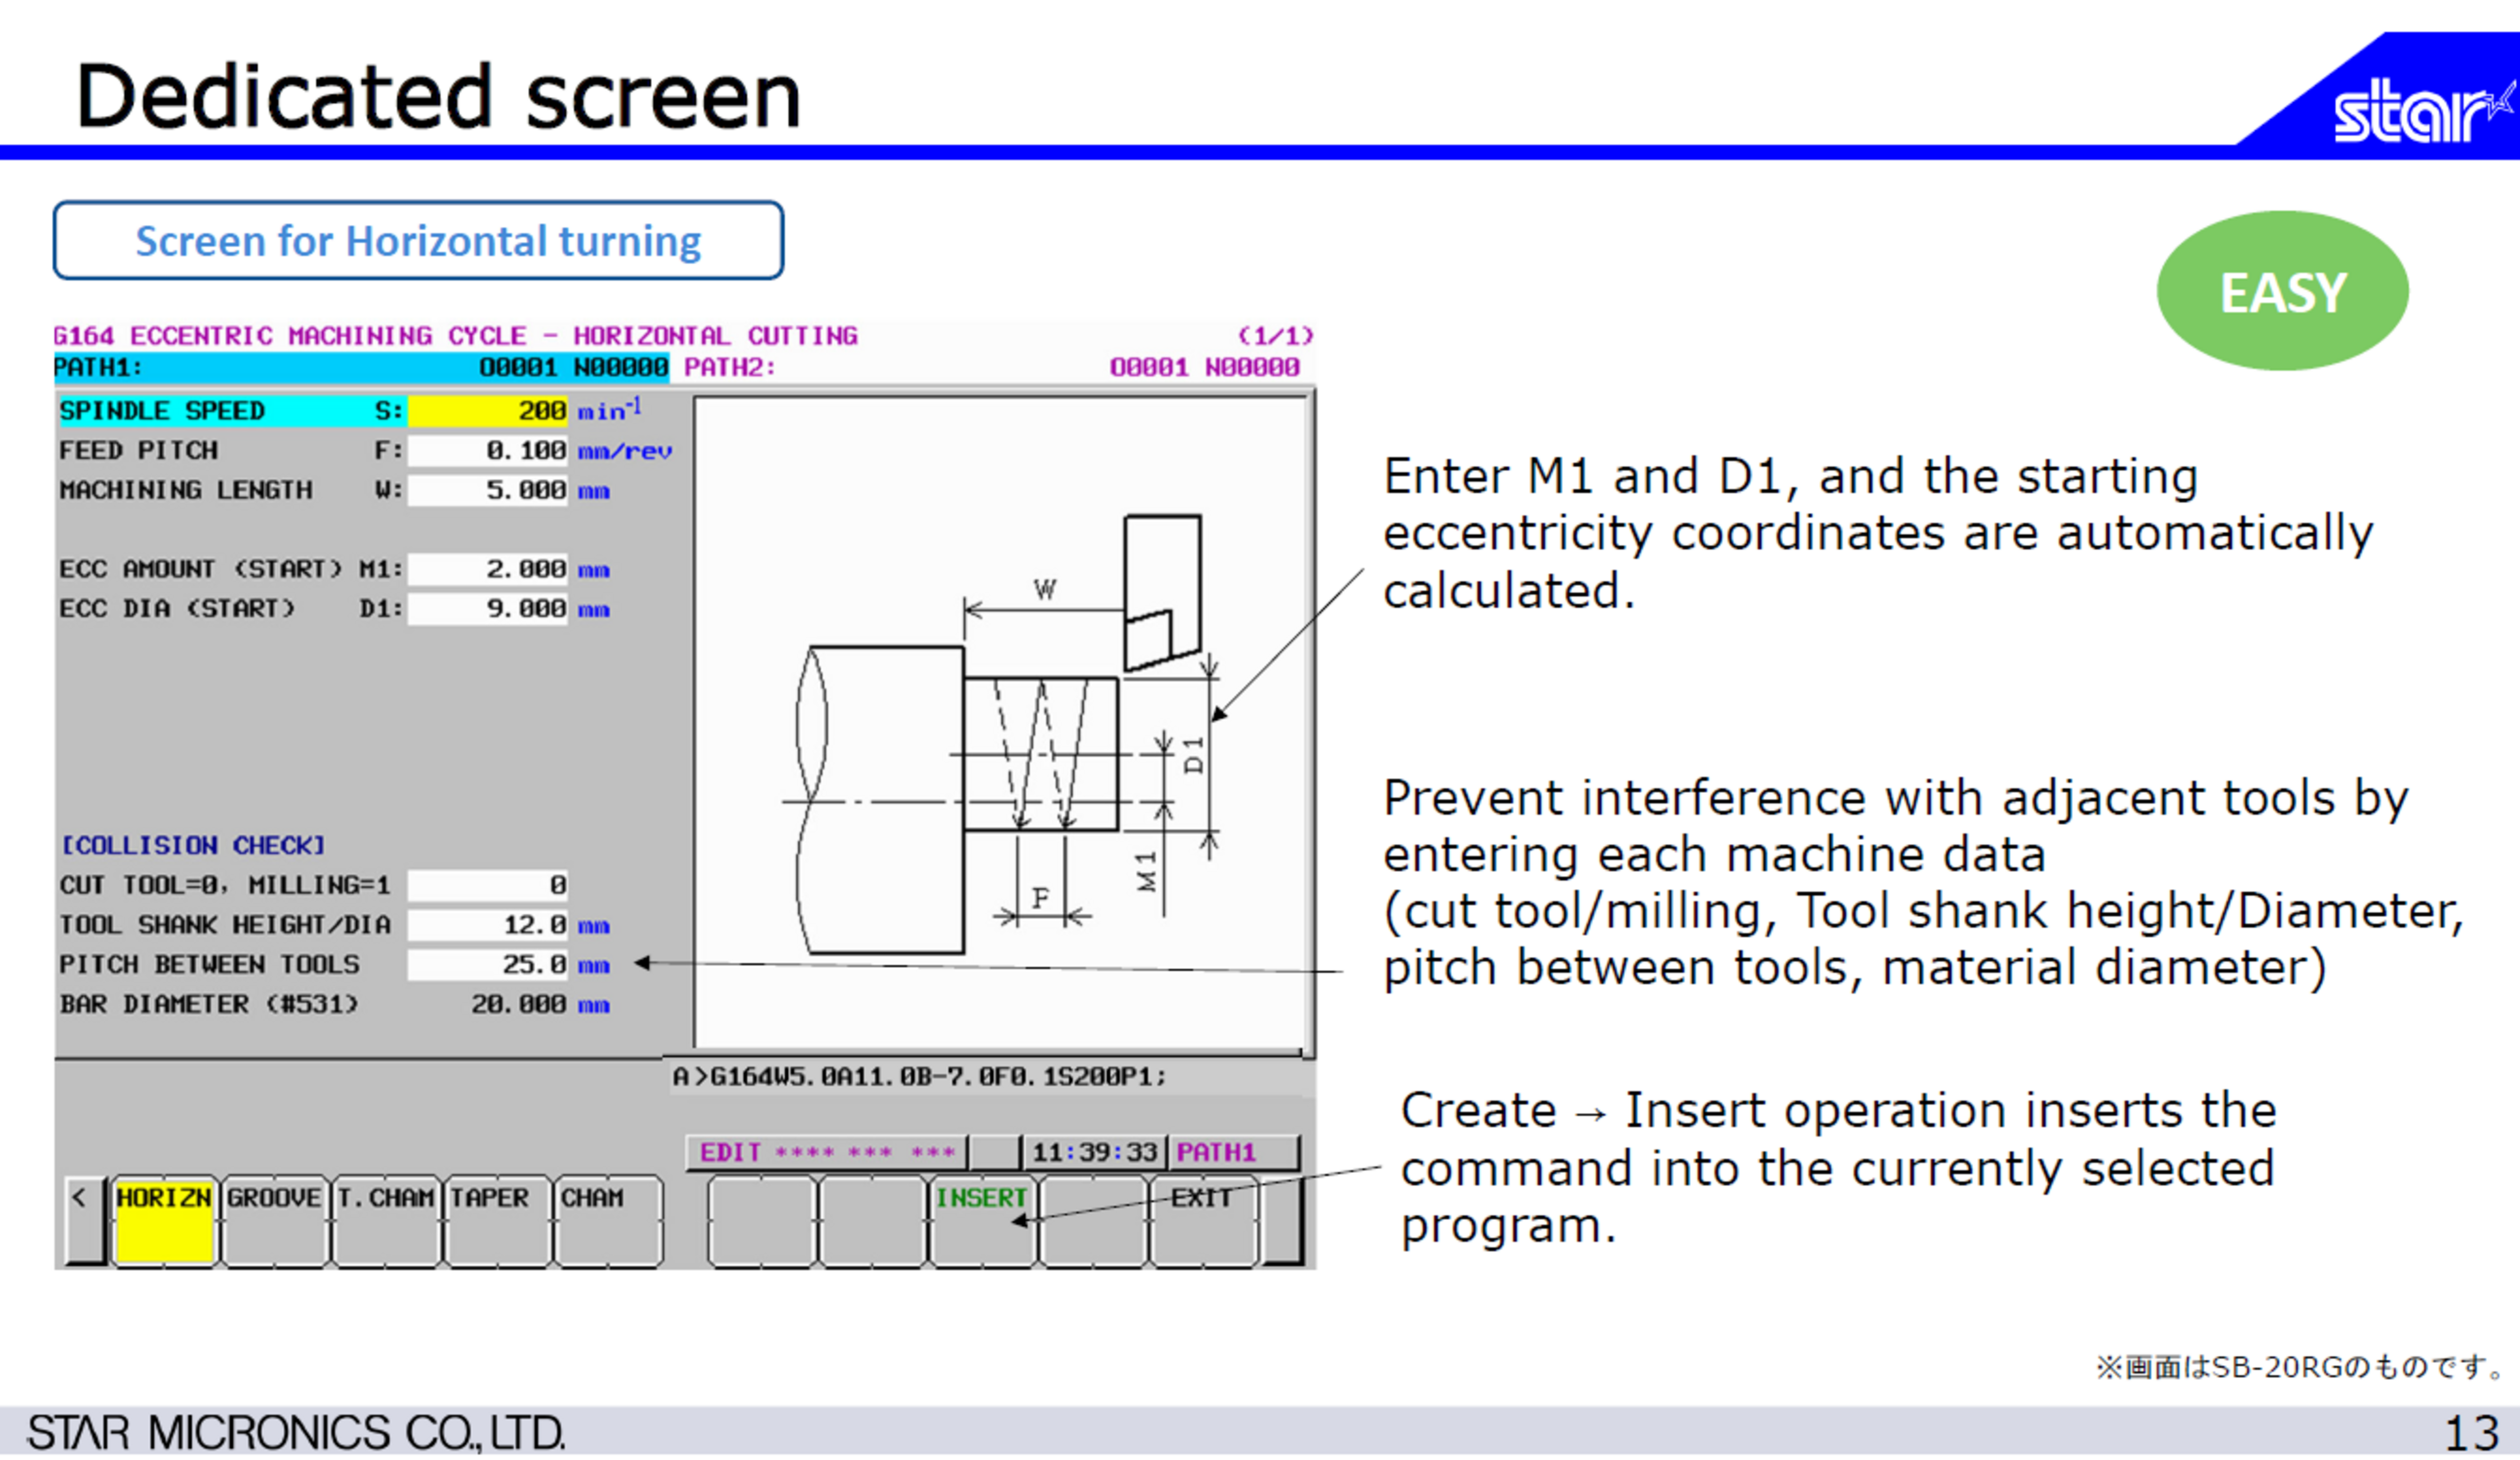Select ECC Amount M1 value field
Viewport: 2520px width, 1460px height.
487,570
